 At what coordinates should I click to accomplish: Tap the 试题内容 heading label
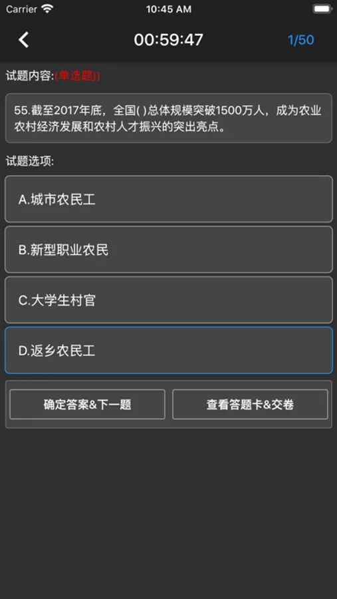(x=30, y=76)
